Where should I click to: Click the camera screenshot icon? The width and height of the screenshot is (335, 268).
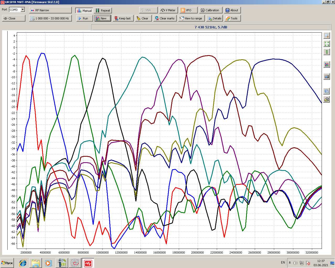327,77
